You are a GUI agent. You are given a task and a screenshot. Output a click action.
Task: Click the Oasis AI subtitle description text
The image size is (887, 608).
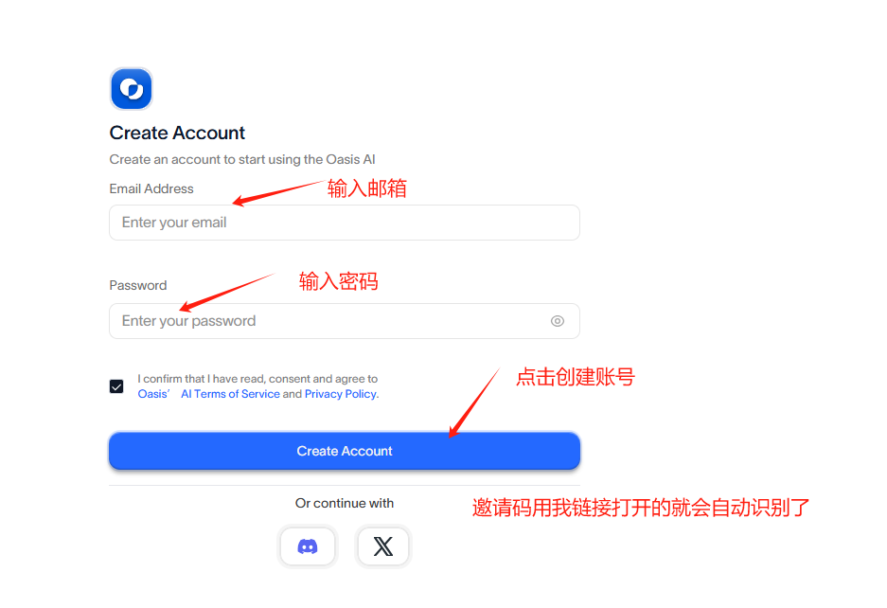pyautogui.click(x=242, y=160)
